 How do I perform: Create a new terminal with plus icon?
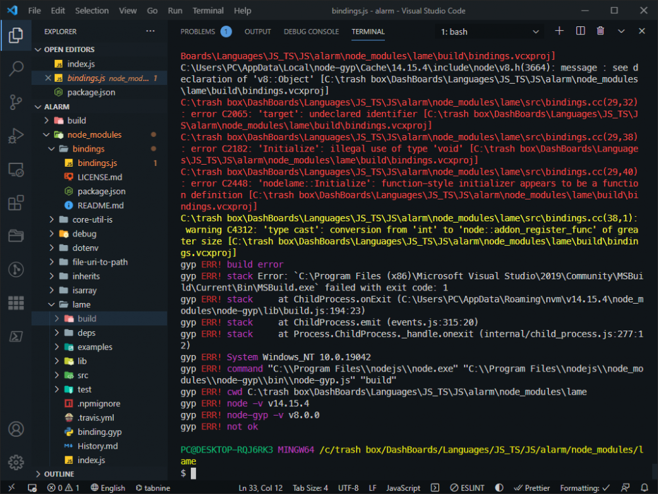tap(559, 31)
